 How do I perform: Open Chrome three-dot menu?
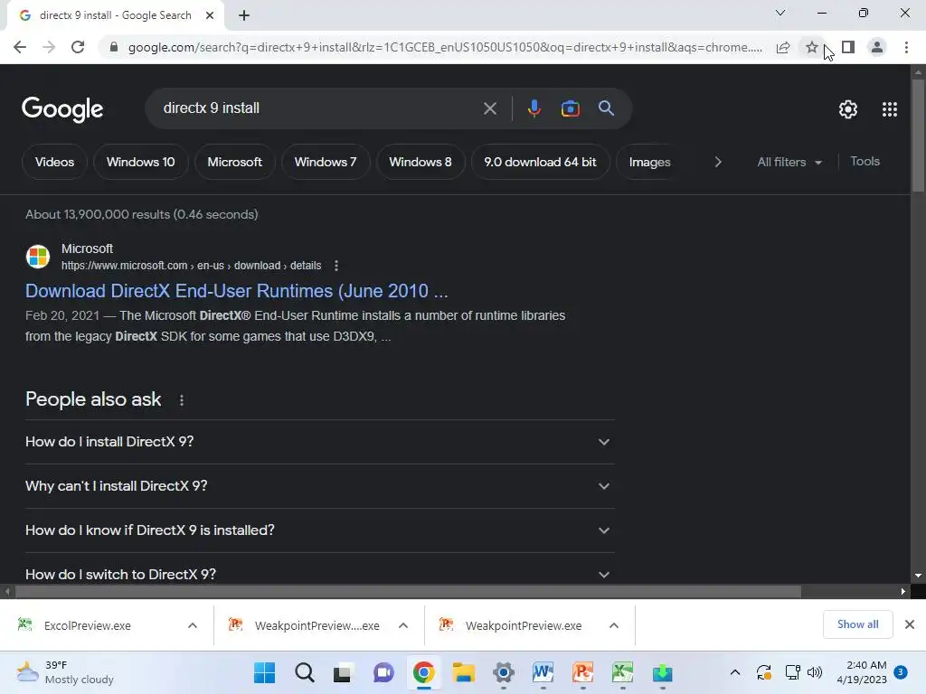point(906,47)
